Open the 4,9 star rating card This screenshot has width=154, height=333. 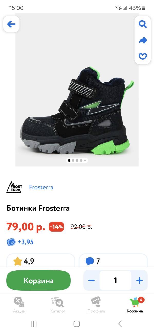pyautogui.click(x=41, y=260)
